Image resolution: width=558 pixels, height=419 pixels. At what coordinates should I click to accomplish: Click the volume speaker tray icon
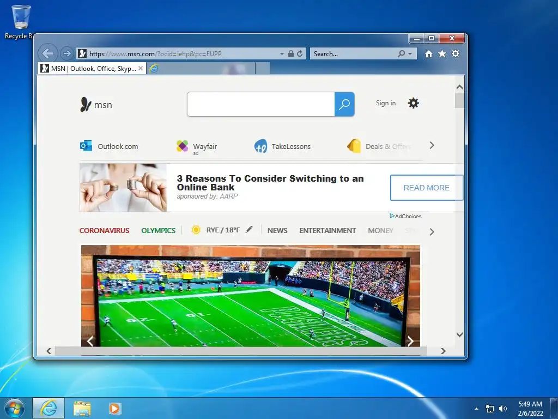click(502, 409)
